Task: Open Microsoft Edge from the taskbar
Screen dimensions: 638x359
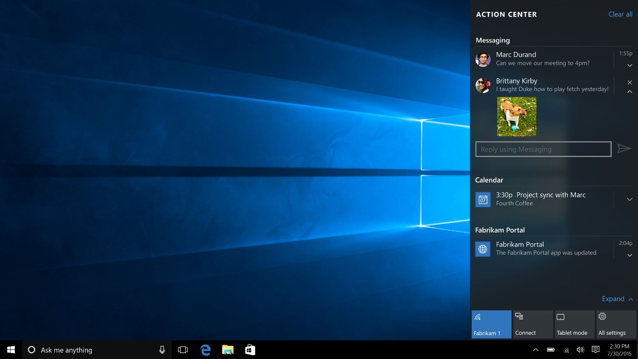Action: (x=205, y=350)
